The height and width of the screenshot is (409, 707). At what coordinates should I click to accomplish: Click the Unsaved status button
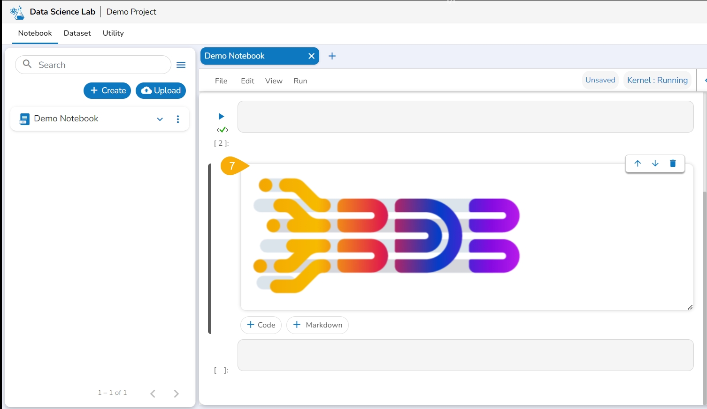tap(600, 80)
